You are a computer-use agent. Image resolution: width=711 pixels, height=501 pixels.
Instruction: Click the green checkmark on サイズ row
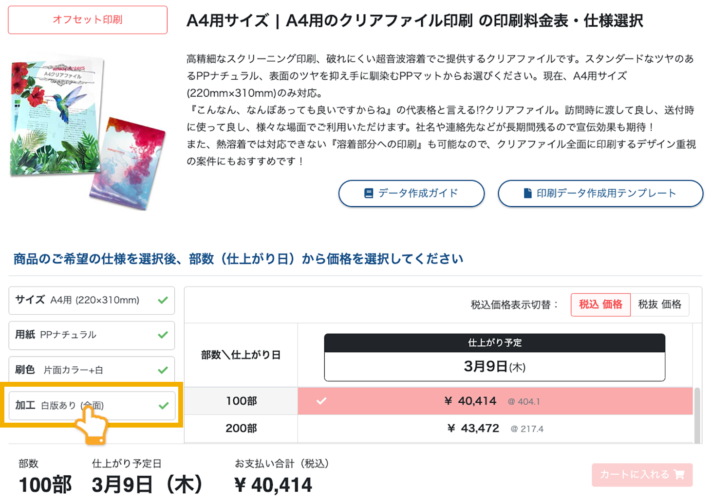163,300
